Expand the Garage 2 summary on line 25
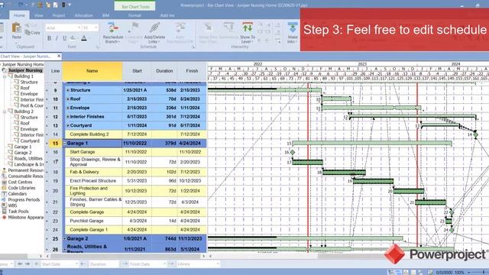 [65, 239]
